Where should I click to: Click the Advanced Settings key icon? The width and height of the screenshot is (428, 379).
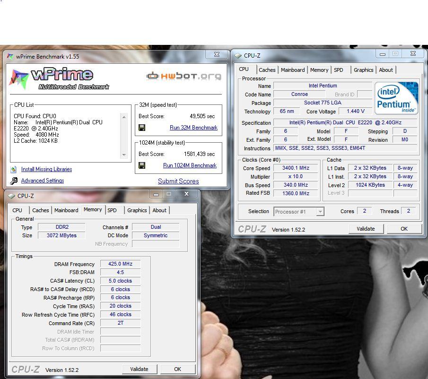point(14,181)
